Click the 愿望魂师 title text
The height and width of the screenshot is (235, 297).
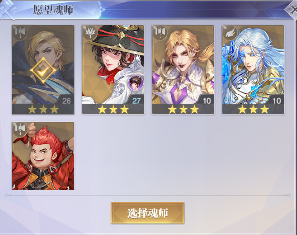pyautogui.click(x=53, y=10)
